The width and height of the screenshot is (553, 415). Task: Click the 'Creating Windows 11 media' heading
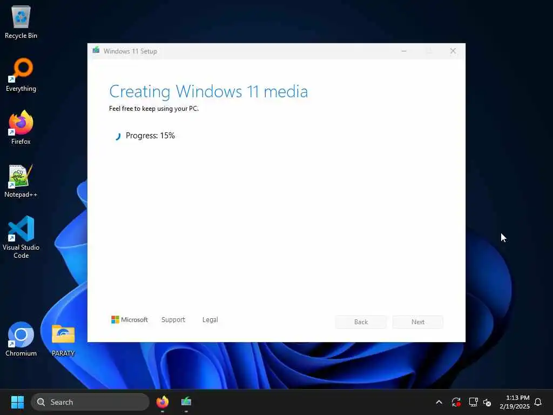point(208,91)
